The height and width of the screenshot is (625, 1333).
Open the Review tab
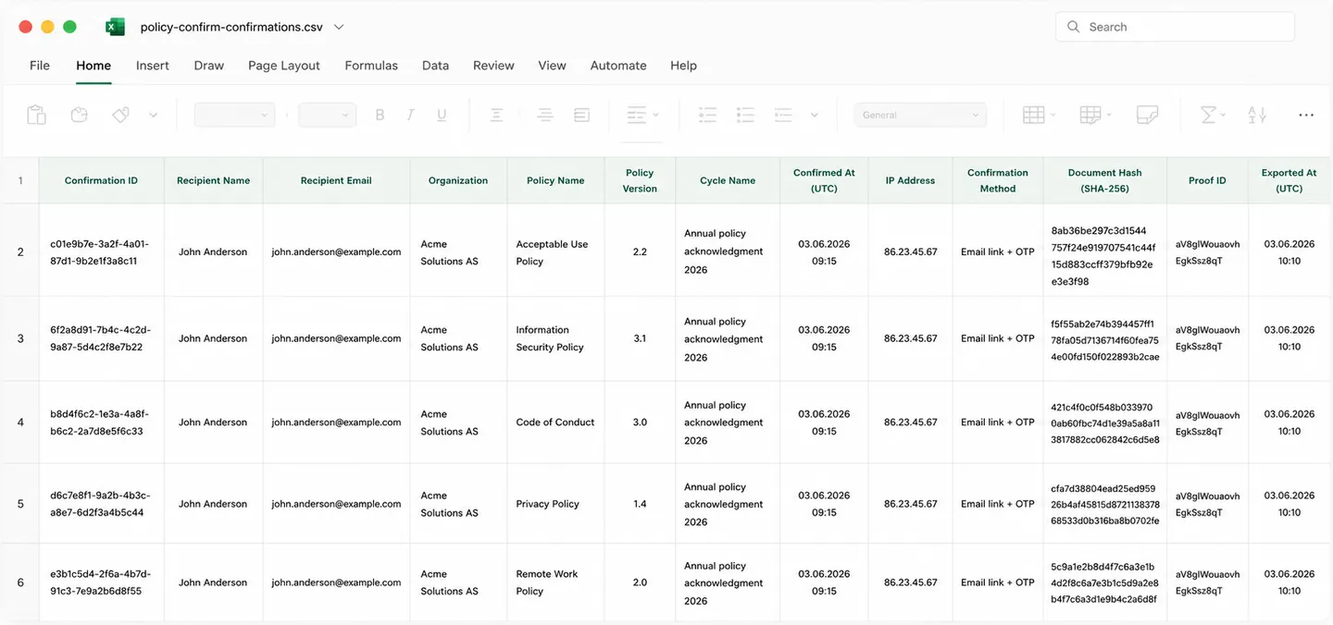point(493,66)
